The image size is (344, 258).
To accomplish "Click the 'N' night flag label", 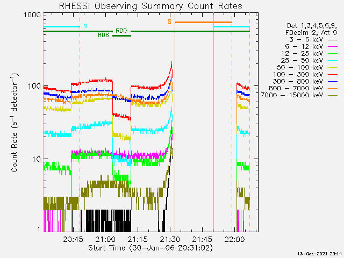I will coord(85,26).
